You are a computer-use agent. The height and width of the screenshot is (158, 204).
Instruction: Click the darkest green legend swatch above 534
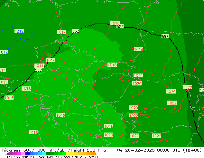(x=48, y=153)
